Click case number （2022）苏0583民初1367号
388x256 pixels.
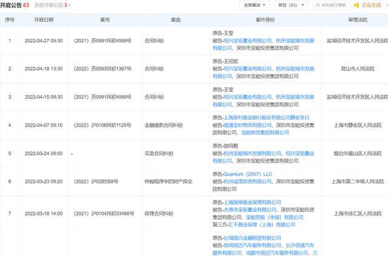[x=102, y=69]
